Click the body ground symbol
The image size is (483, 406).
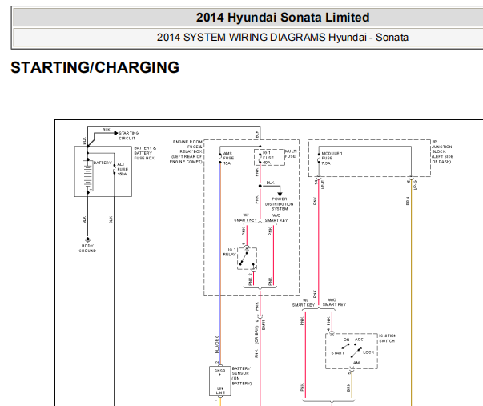coord(88,239)
